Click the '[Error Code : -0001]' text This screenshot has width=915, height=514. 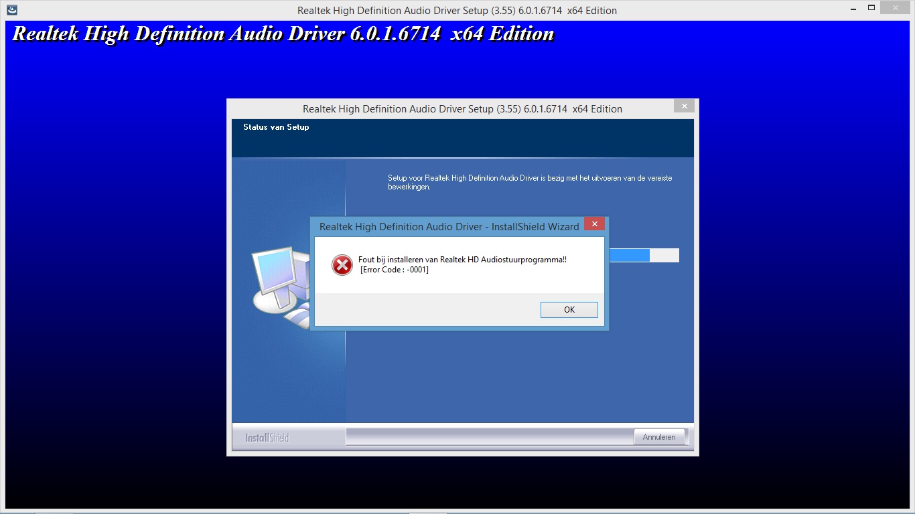(x=395, y=270)
